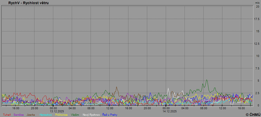Select the Semčice legend entry
This screenshot has width=261, height=117.
tap(19, 115)
